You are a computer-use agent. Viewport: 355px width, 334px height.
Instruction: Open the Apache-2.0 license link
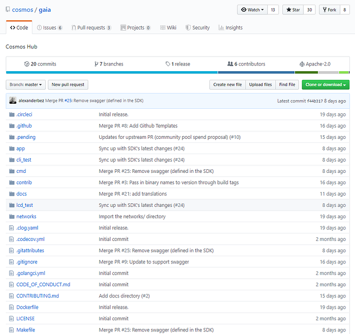tap(315, 64)
